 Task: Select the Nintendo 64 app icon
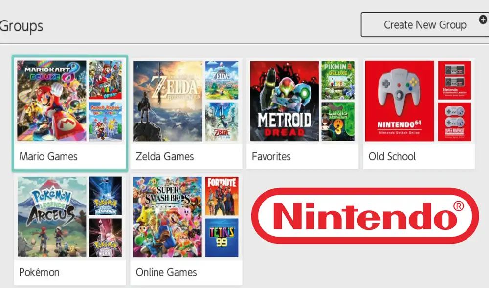pos(400,101)
